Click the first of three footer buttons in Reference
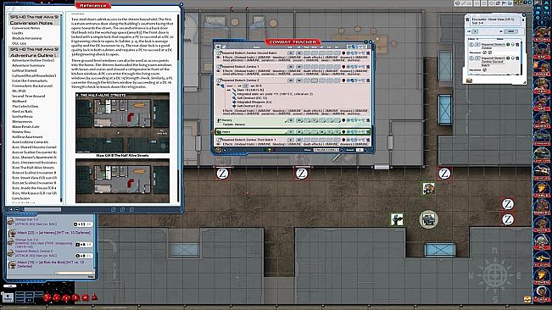552x310 pixels. pyautogui.click(x=114, y=209)
